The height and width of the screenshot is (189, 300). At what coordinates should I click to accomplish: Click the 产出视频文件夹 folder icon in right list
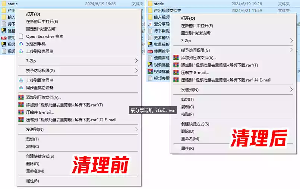[150, 10]
